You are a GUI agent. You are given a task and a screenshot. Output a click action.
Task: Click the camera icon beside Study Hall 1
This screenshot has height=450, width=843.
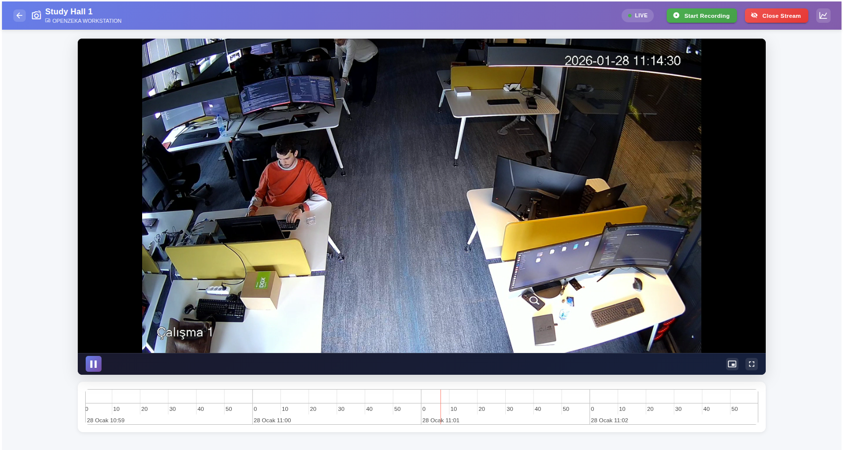click(36, 15)
